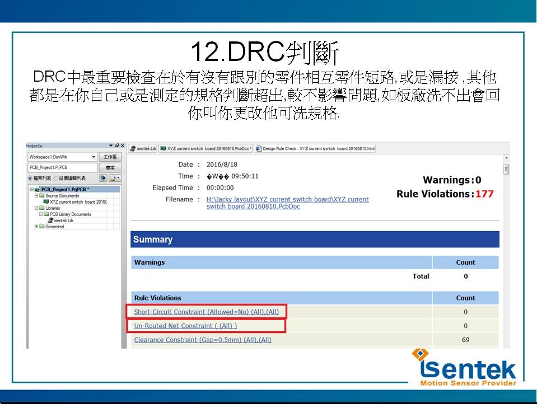Click the Clearance Constraint count 69
This screenshot has width=537, height=404.
(x=465, y=340)
